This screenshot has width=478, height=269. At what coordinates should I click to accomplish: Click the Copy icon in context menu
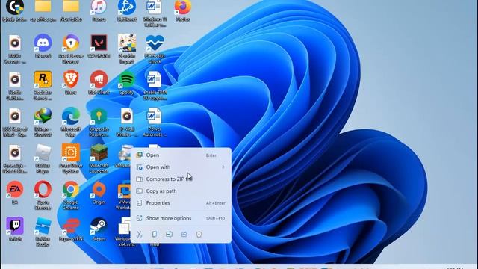pyautogui.click(x=155, y=234)
